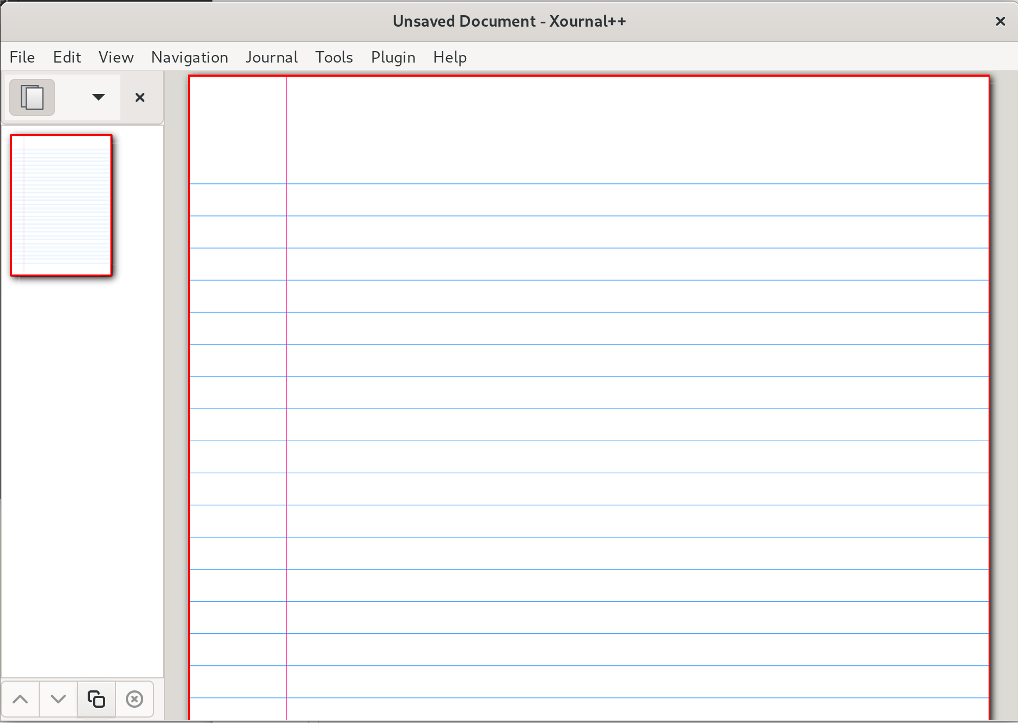Move page down with the down arrow

tap(58, 699)
